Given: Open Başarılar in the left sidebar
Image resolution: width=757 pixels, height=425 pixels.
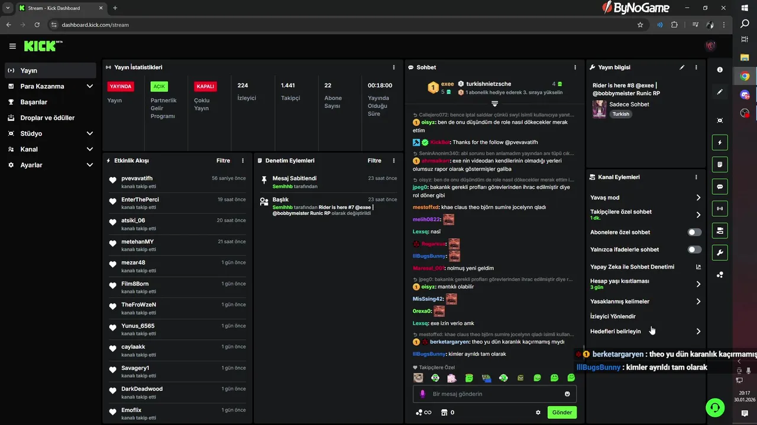Looking at the screenshot, I should [50, 102].
